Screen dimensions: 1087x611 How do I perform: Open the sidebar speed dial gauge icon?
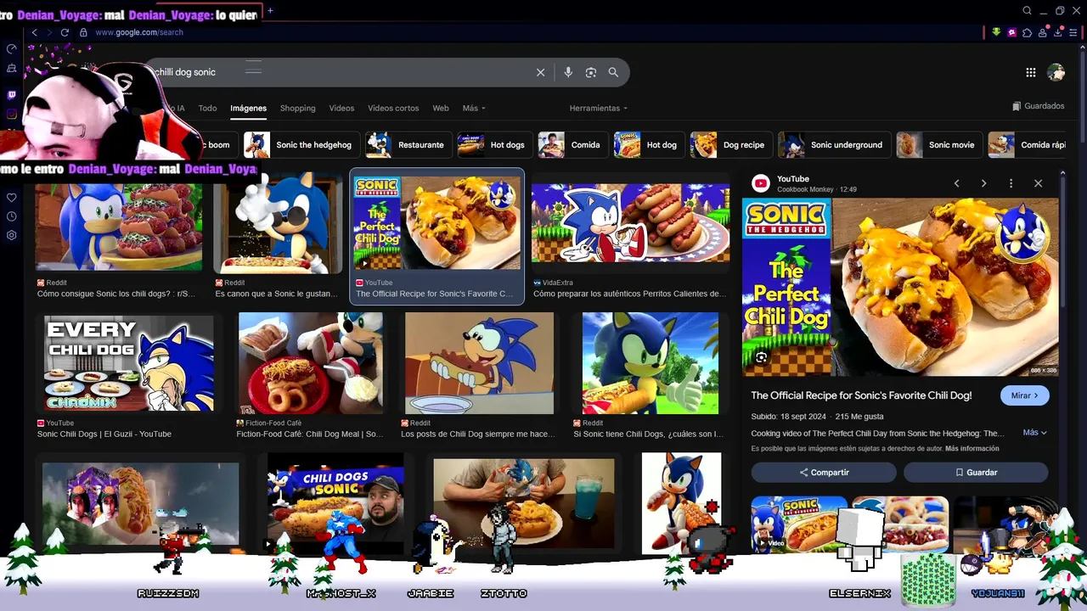11,49
